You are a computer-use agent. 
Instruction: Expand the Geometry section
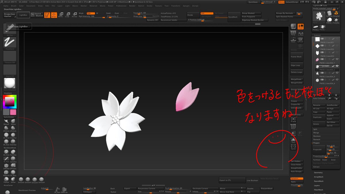318,172
